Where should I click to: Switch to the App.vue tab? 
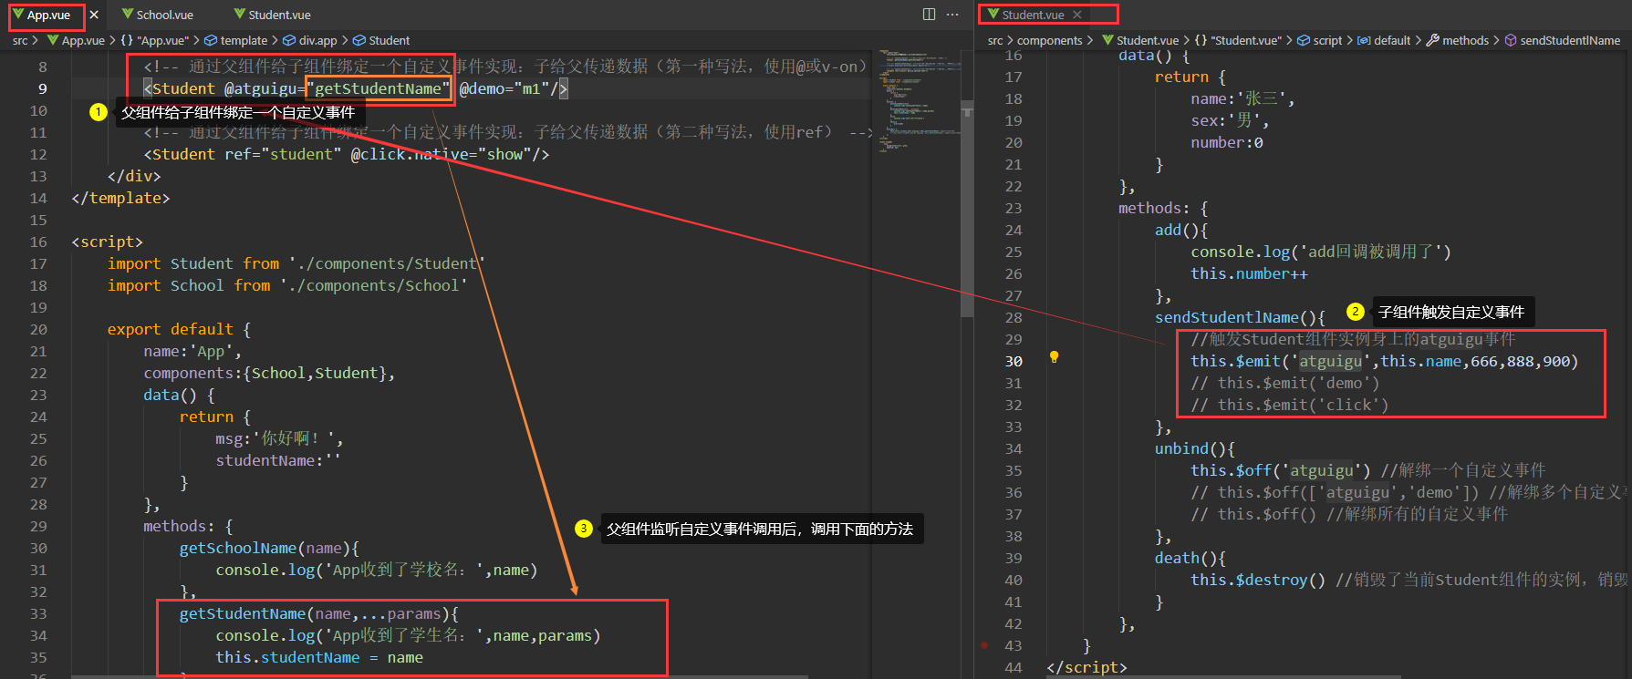point(48,15)
